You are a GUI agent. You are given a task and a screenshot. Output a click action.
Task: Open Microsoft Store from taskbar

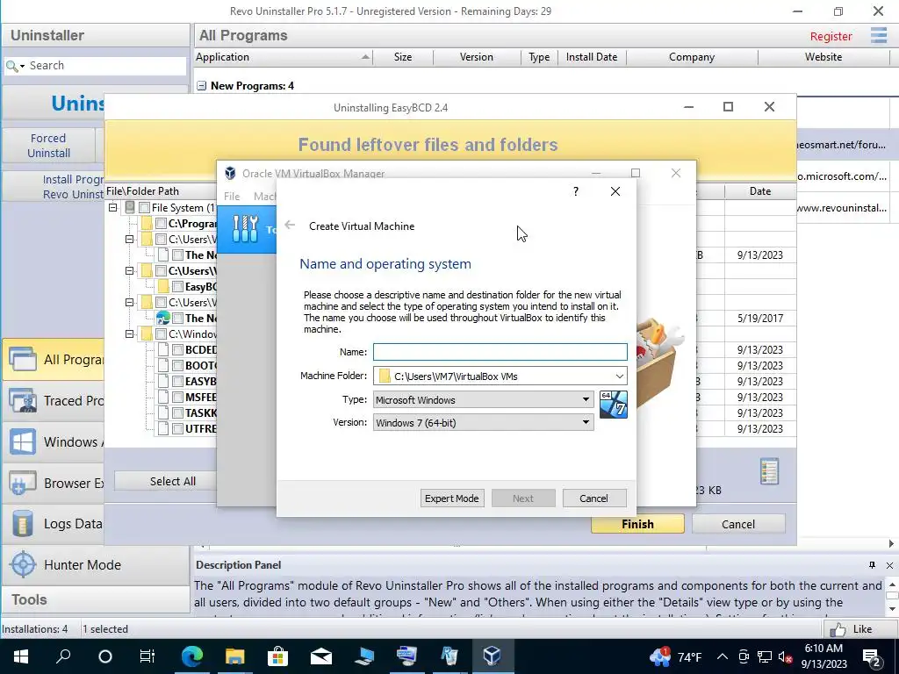(x=277, y=656)
